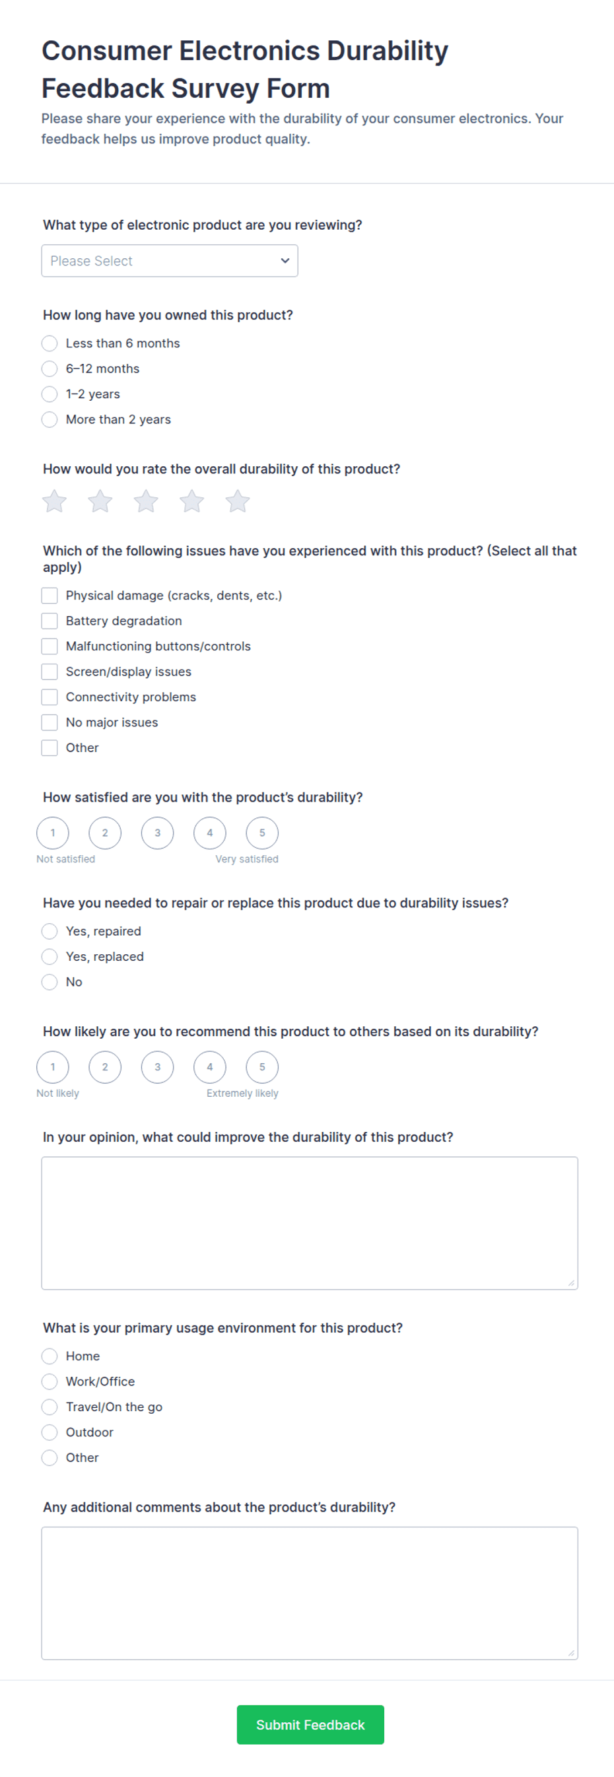
Task: Give five stars for overall durability
Action: 237,501
